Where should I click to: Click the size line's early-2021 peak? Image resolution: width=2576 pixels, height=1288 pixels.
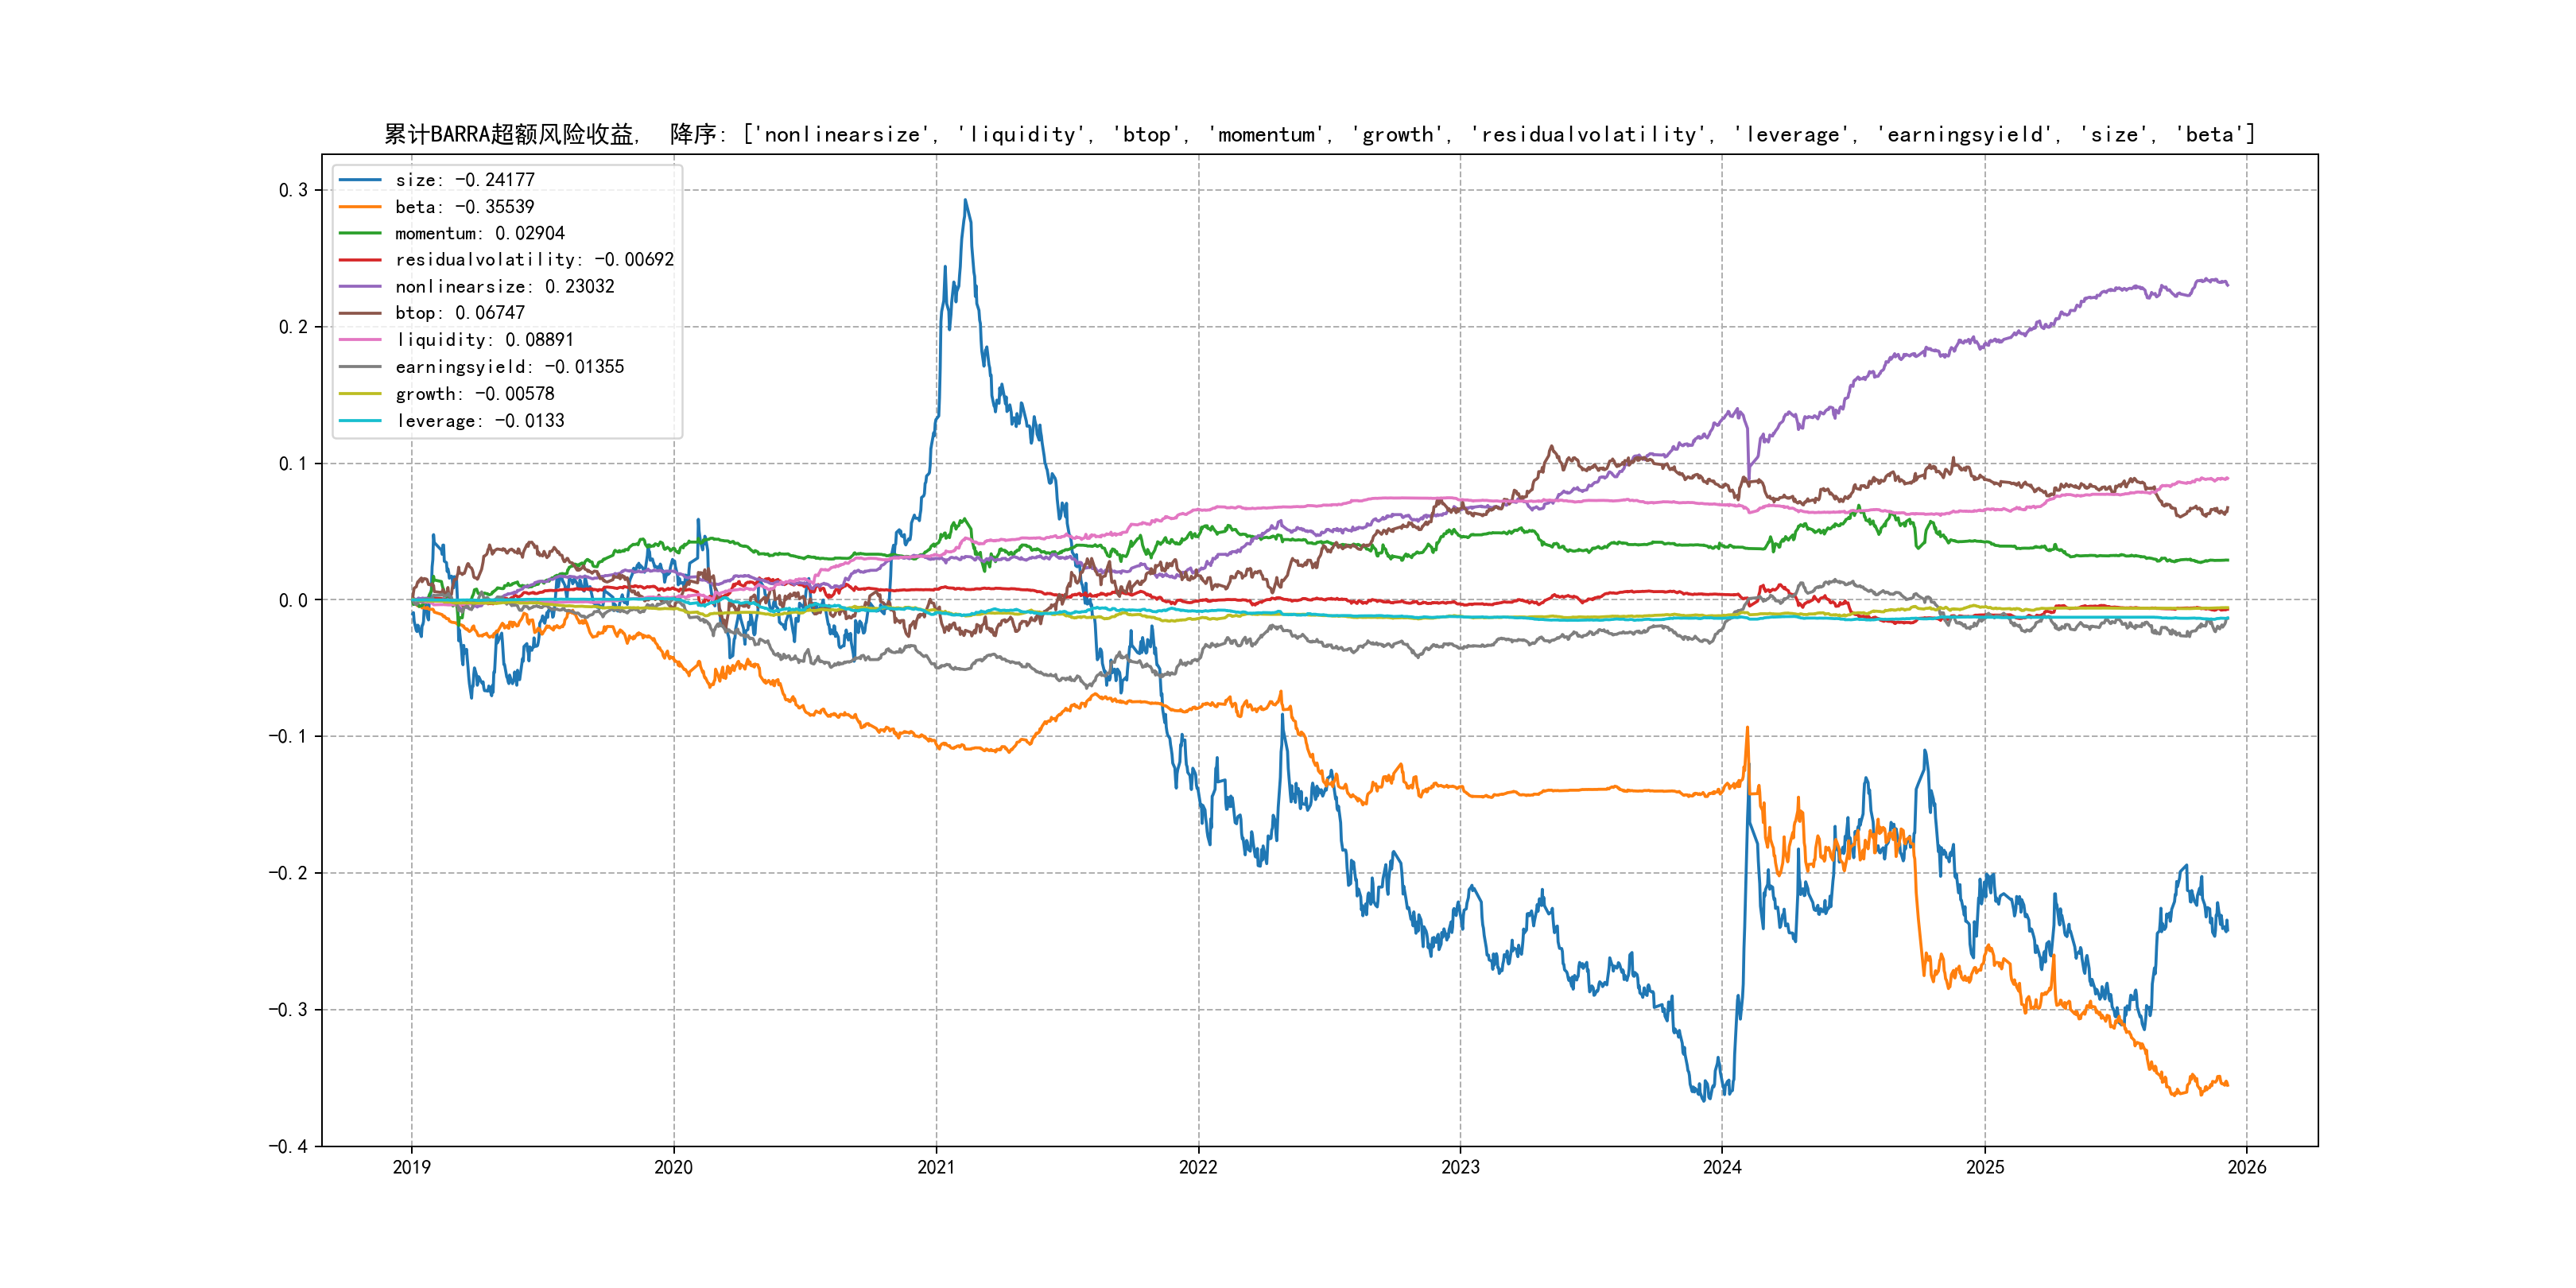[x=965, y=201]
